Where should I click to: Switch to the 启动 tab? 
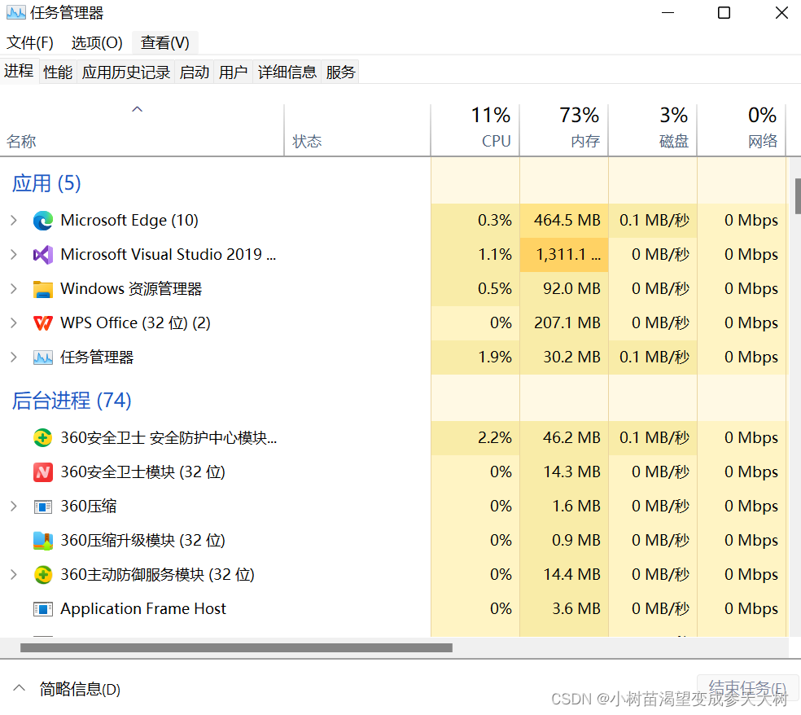[195, 72]
